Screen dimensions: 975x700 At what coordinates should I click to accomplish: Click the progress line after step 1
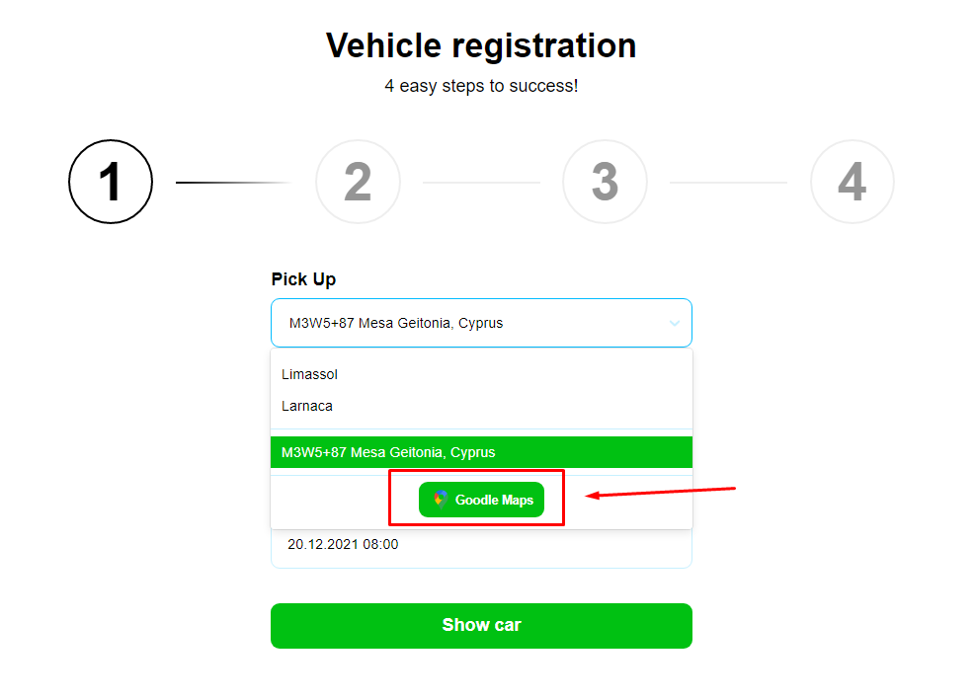point(234,183)
